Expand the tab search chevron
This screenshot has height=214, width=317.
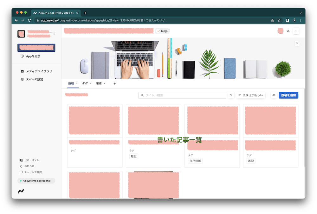pyautogui.click(x=301, y=13)
